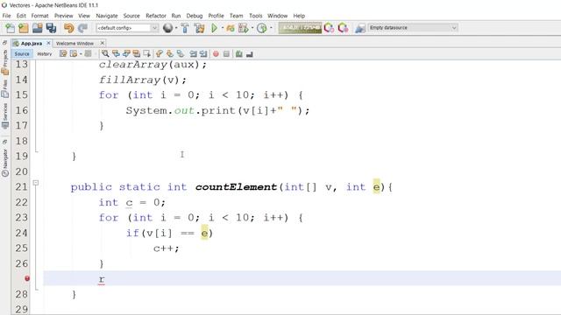Click the second hexagon toolbar icon
This screenshot has height=315, width=561.
click(343, 28)
